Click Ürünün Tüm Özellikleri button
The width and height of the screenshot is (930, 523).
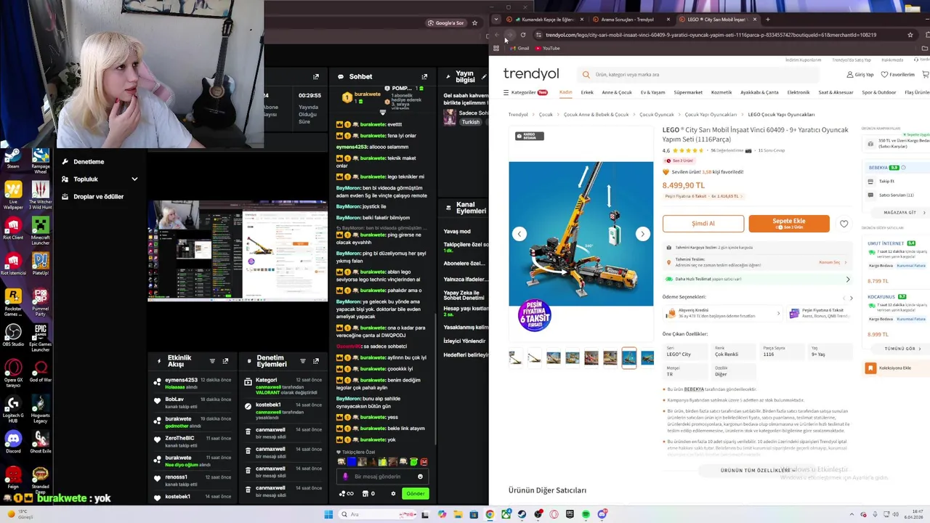(x=757, y=470)
